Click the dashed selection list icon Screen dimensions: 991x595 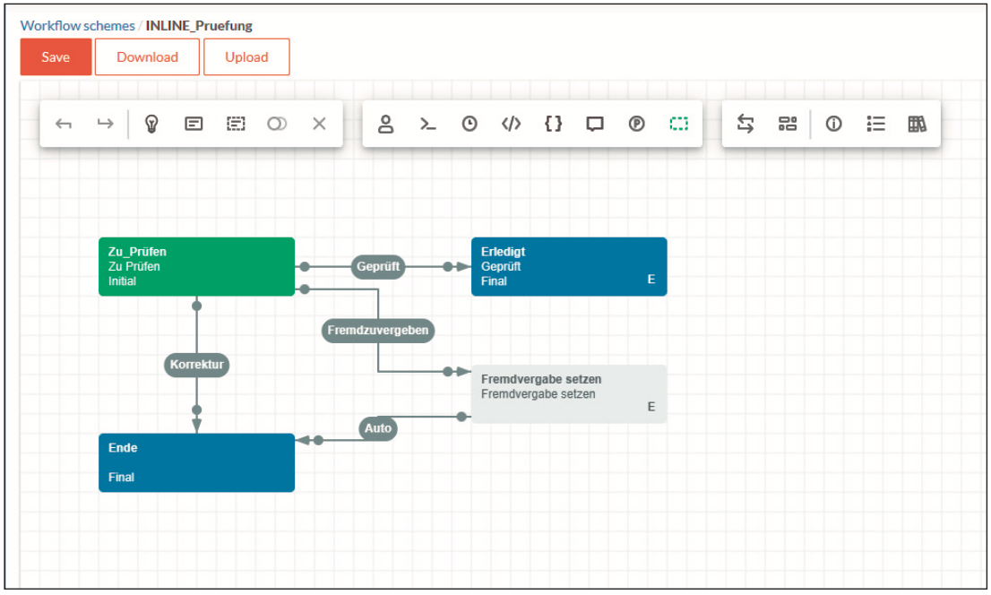point(236,124)
